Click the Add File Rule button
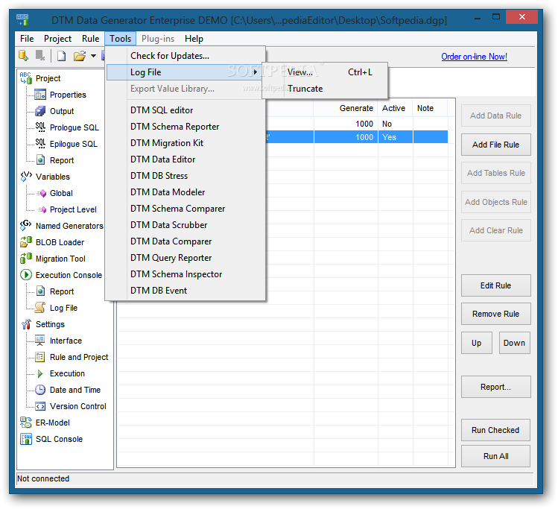This screenshot has height=509, width=558. pyautogui.click(x=495, y=145)
